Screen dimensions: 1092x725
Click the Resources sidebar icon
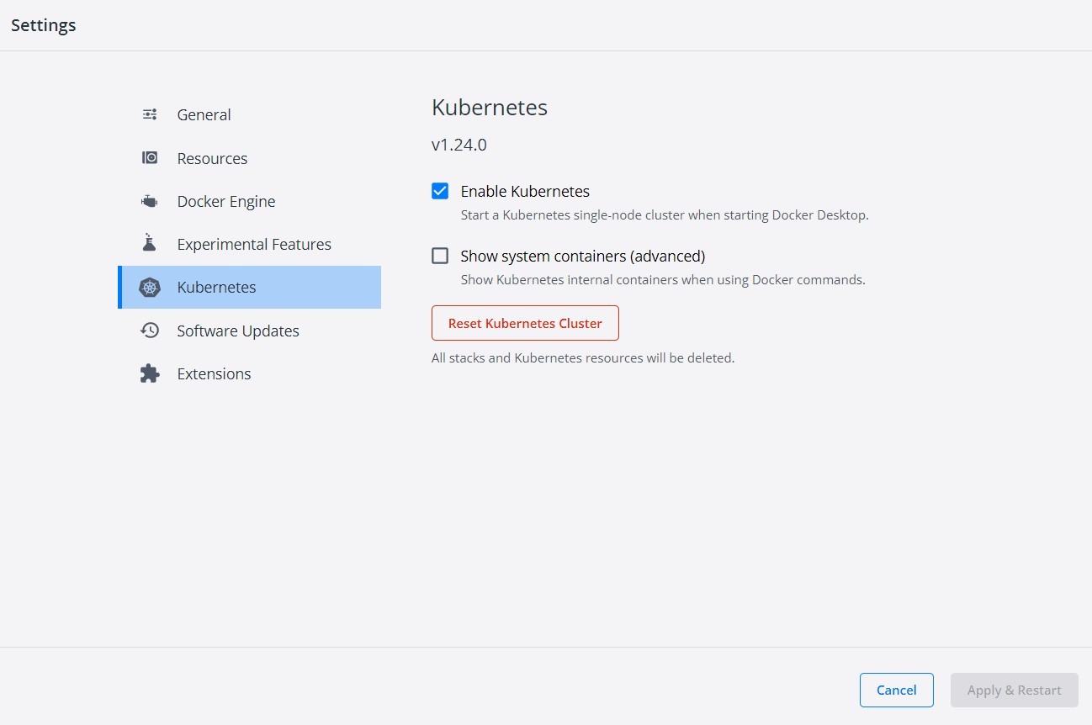[150, 157]
